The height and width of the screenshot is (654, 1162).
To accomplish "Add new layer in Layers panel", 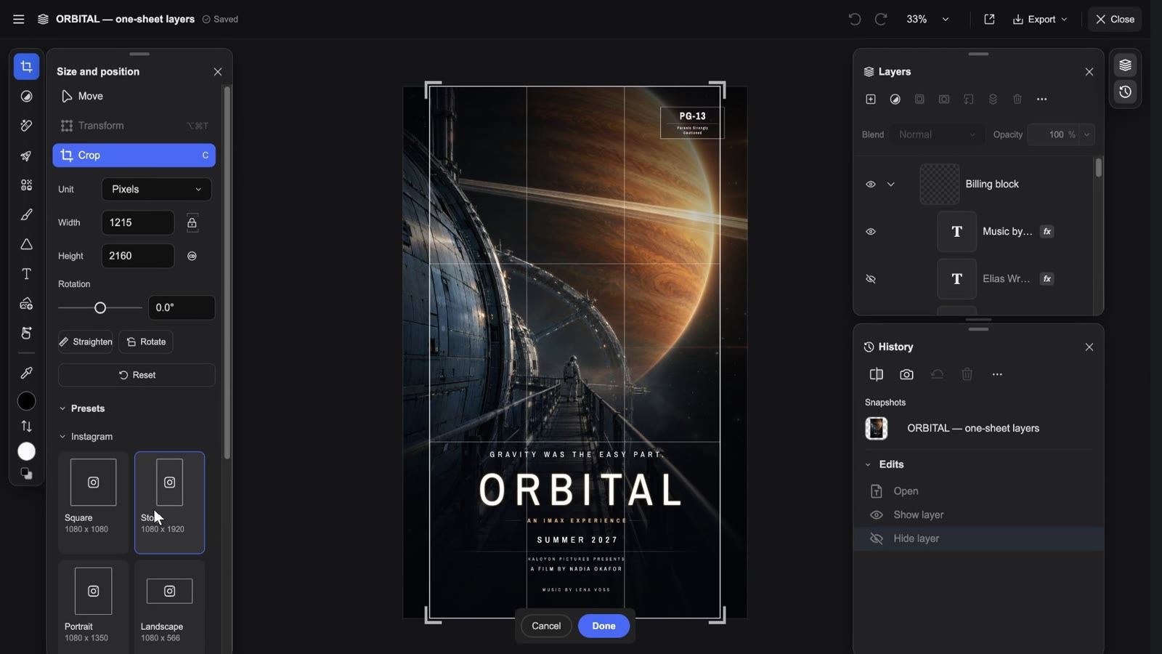I will pos(871,99).
